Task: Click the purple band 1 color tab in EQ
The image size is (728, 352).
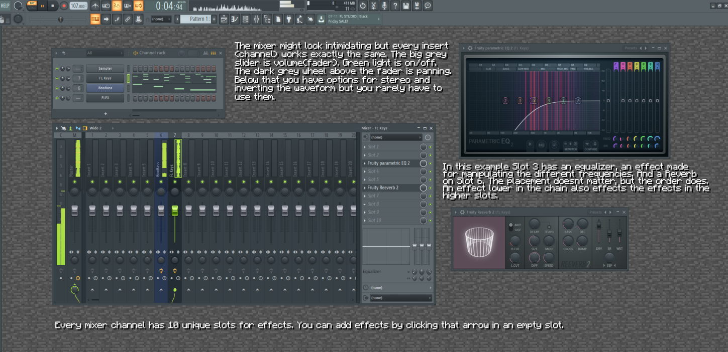Action: tap(616, 66)
